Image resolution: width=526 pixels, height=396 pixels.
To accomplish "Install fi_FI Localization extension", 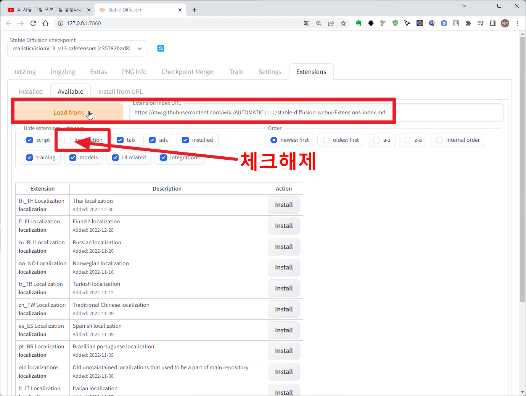I will [284, 226].
